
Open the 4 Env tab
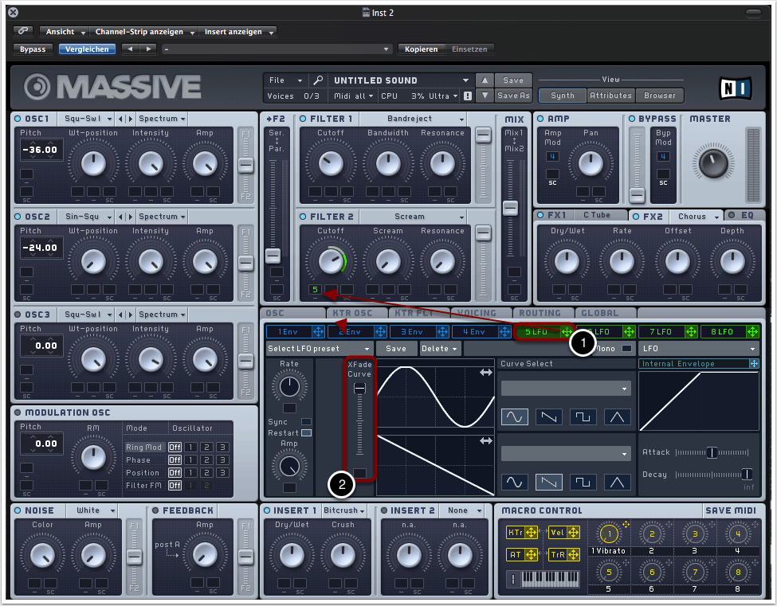click(x=474, y=332)
